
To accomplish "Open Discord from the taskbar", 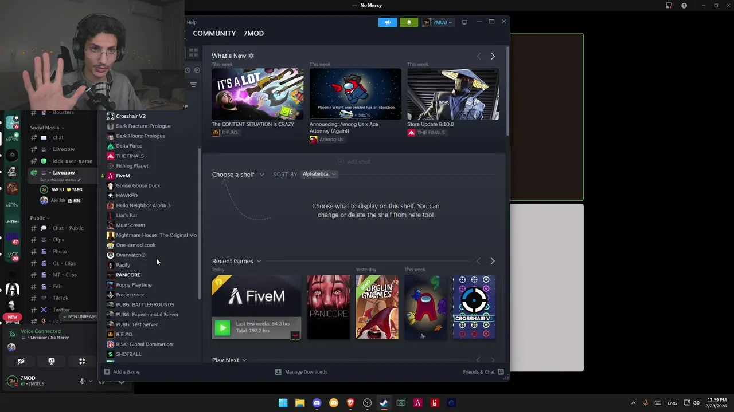I will [x=317, y=403].
